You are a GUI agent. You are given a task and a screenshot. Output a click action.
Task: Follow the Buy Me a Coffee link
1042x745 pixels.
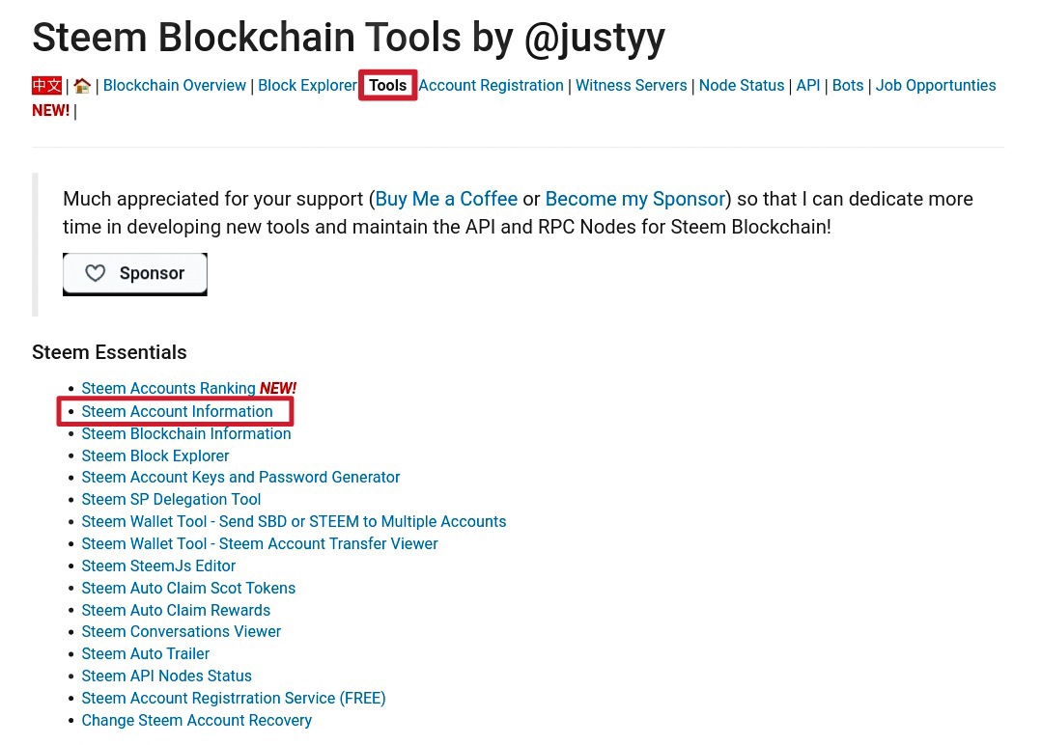click(x=446, y=199)
